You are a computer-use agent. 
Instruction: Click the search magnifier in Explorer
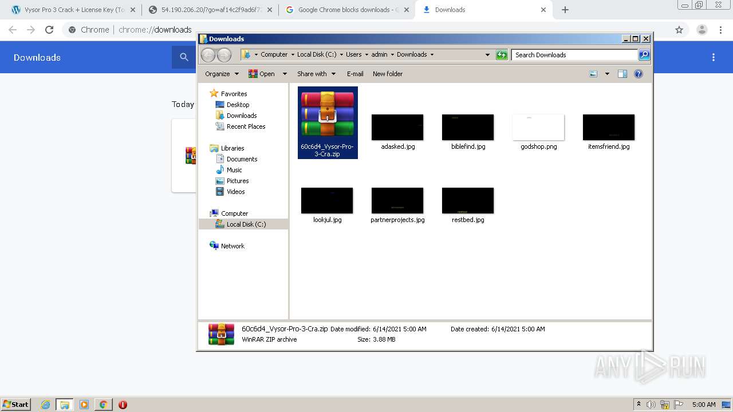(644, 55)
